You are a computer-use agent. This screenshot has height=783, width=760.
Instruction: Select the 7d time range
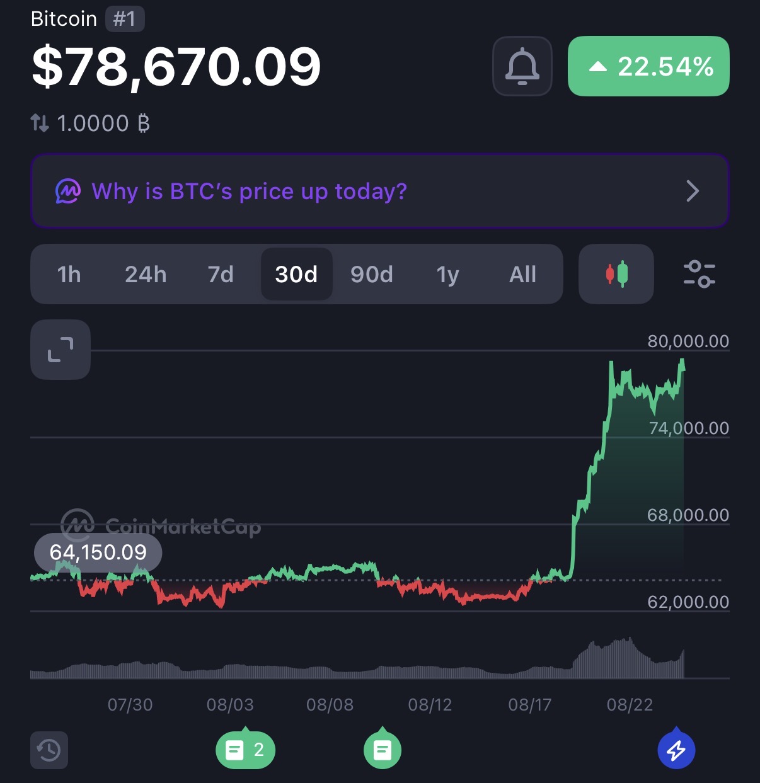221,274
